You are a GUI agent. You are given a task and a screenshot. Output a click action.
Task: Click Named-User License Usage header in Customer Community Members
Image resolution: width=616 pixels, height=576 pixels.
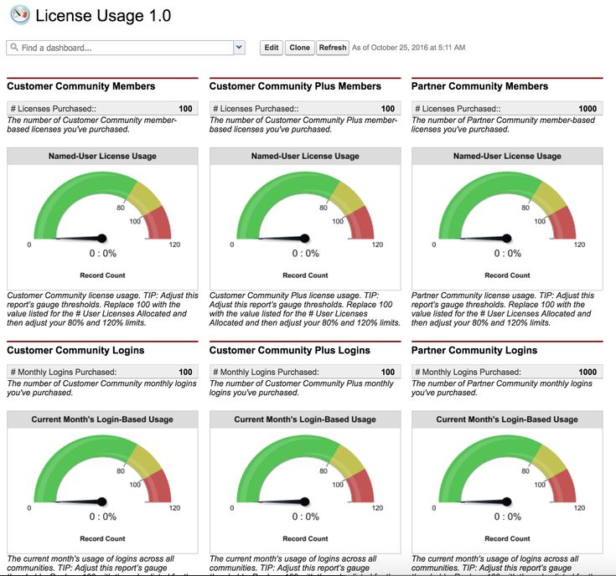tap(102, 157)
